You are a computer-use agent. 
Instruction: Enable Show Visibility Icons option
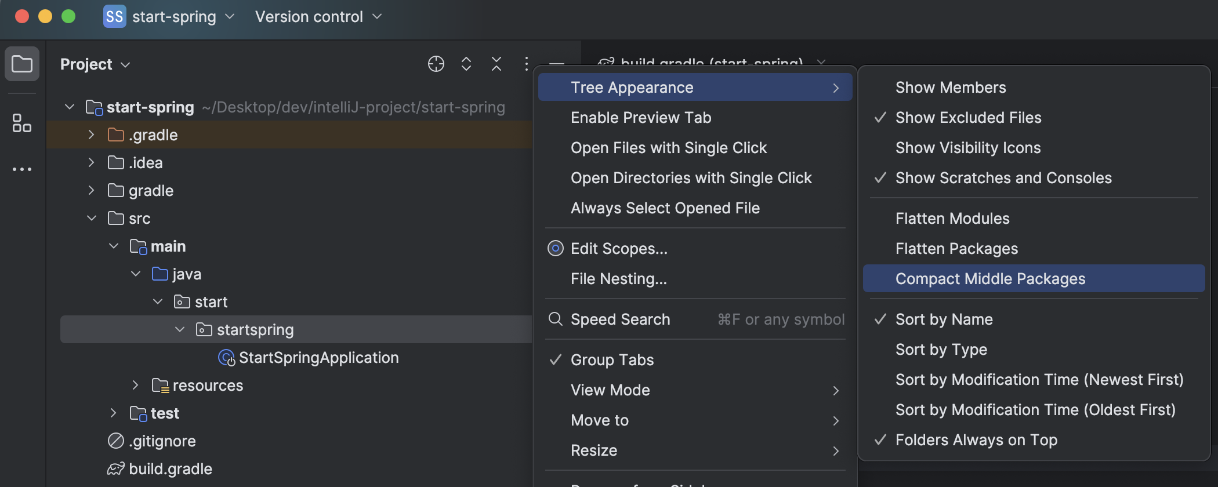point(1034,148)
